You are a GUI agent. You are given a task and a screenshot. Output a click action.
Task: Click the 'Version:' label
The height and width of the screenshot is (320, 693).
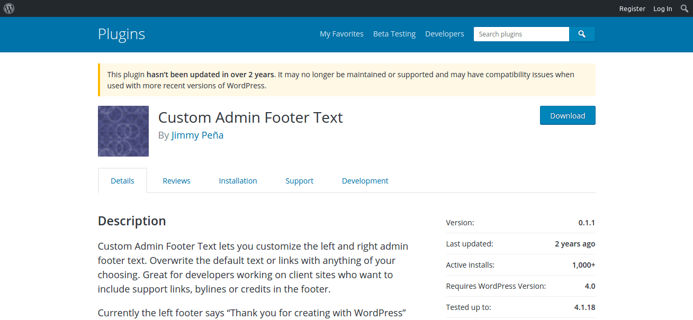(460, 223)
